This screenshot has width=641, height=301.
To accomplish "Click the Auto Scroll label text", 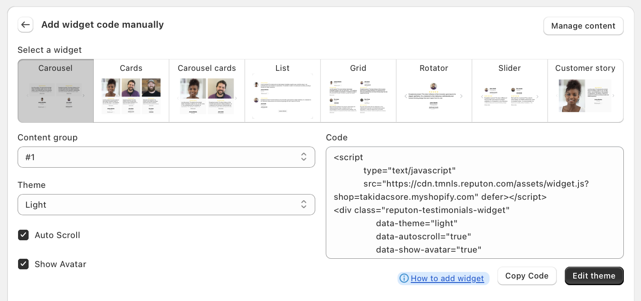I will coord(58,235).
